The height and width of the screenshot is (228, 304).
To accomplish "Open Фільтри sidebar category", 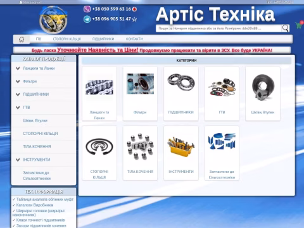I will (30, 82).
